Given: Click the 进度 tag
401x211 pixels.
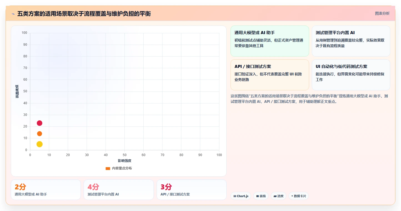Looking at the screenshot, I should click(279, 196).
